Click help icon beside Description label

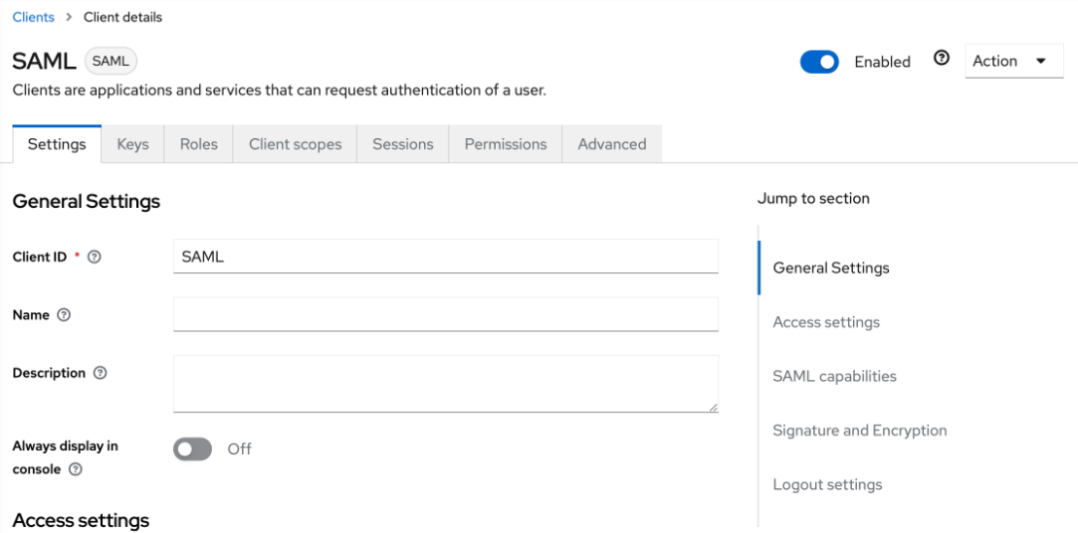[100, 373]
